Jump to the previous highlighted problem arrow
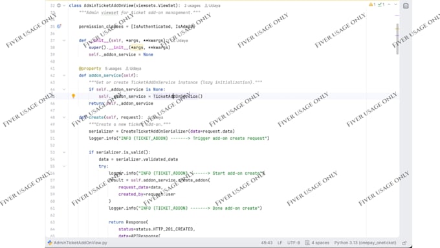Screen dimensions: 440x248 389,5
